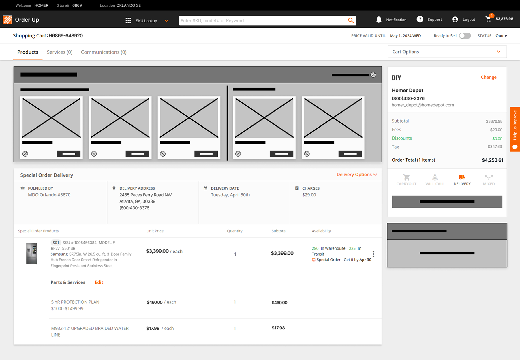The width and height of the screenshot is (520, 360).
Task: Click the $460.00 protection plan subtotal
Action: click(x=279, y=303)
